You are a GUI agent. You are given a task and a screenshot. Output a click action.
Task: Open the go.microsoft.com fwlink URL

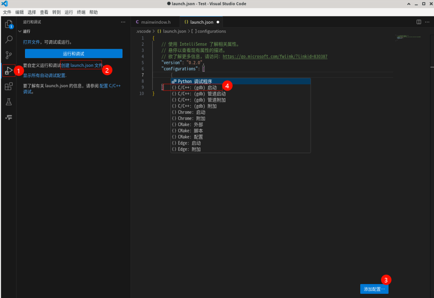coord(275,56)
